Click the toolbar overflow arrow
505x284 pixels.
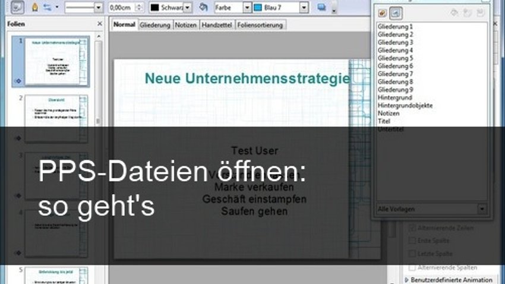(x=334, y=10)
